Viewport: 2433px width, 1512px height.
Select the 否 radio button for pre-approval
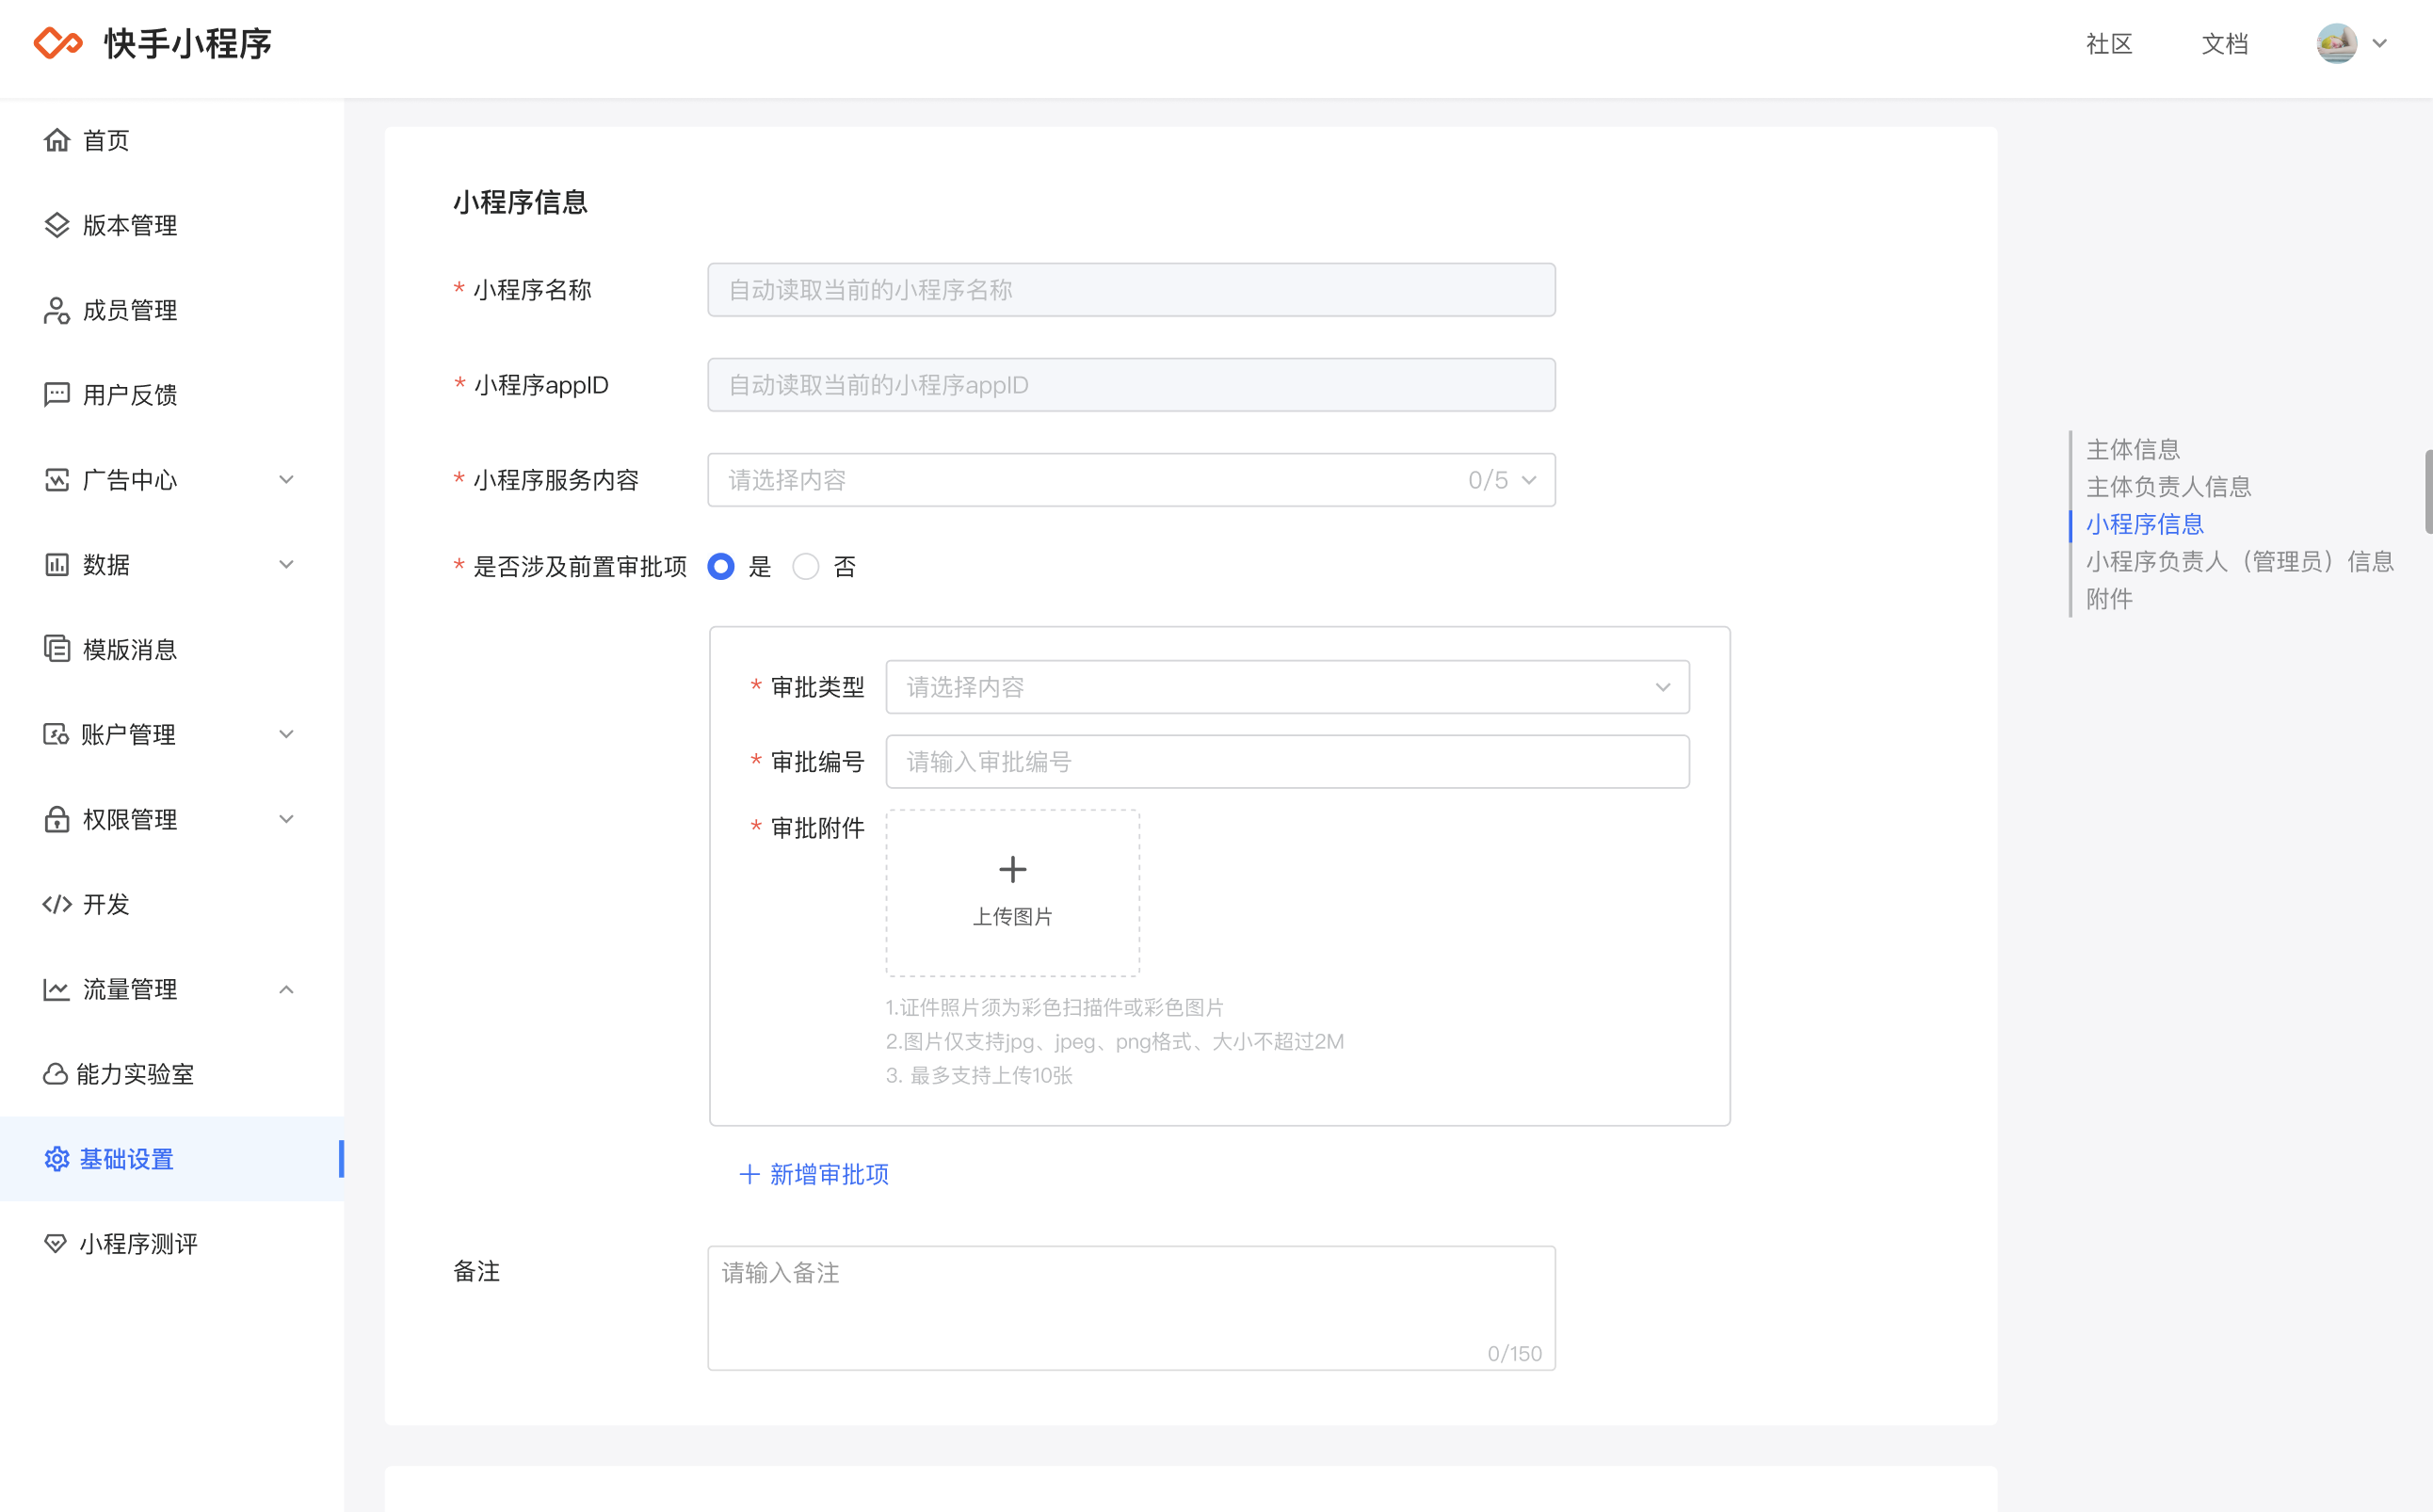(806, 567)
